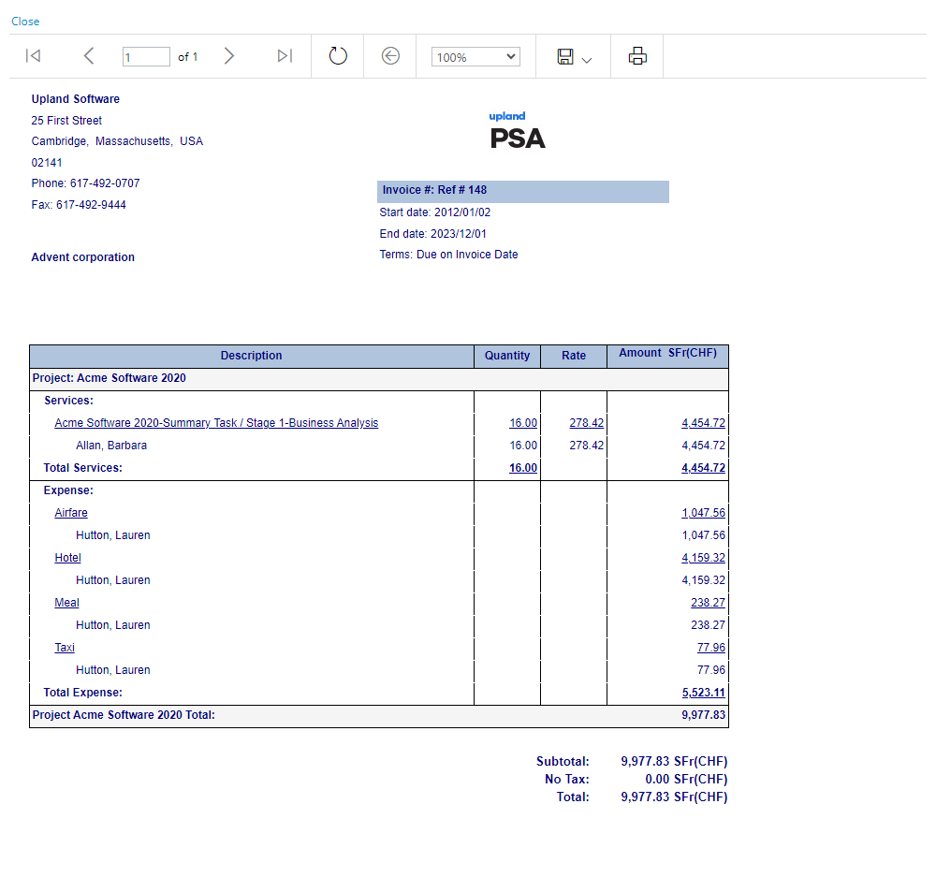Click Total Services amount 4,454.72 link
This screenshot has height=892, width=936.
point(703,468)
